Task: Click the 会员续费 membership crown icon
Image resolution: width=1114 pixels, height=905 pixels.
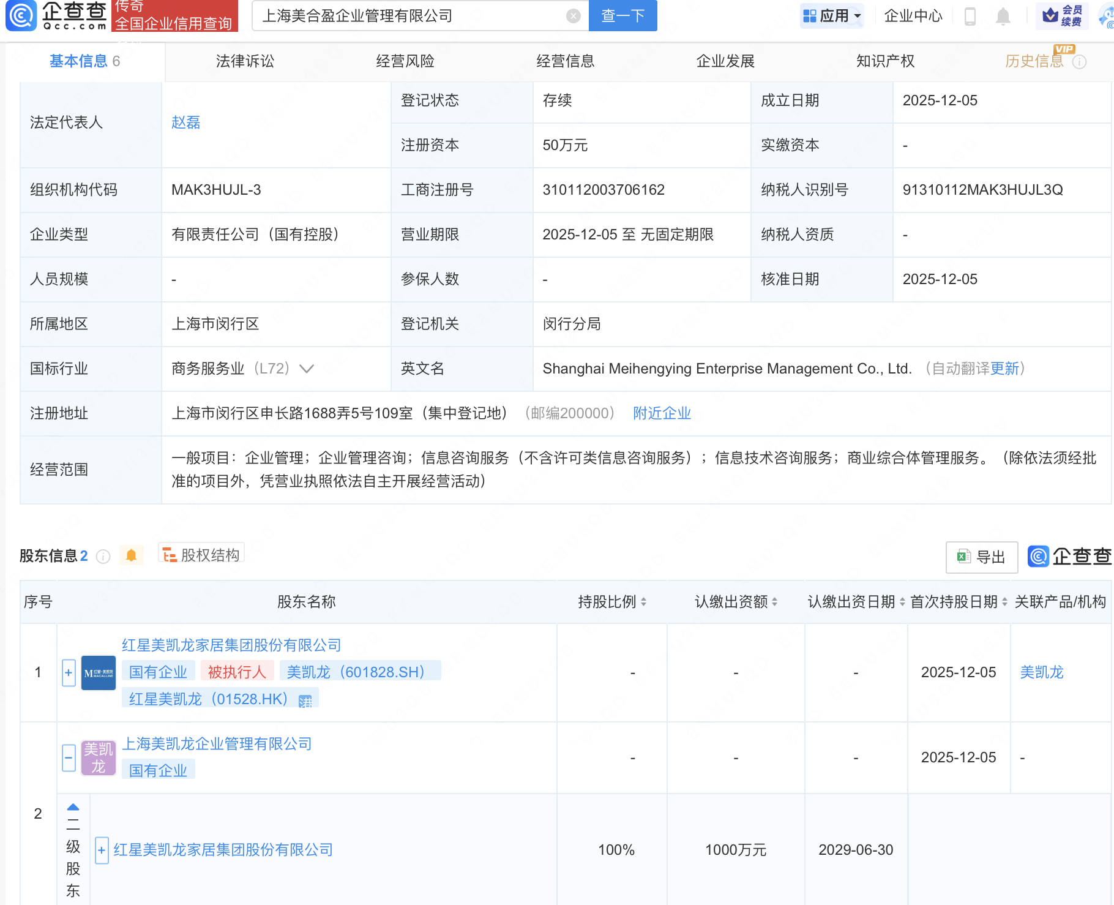Action: [x=1050, y=16]
